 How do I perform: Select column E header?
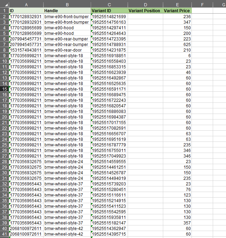click(178, 5)
